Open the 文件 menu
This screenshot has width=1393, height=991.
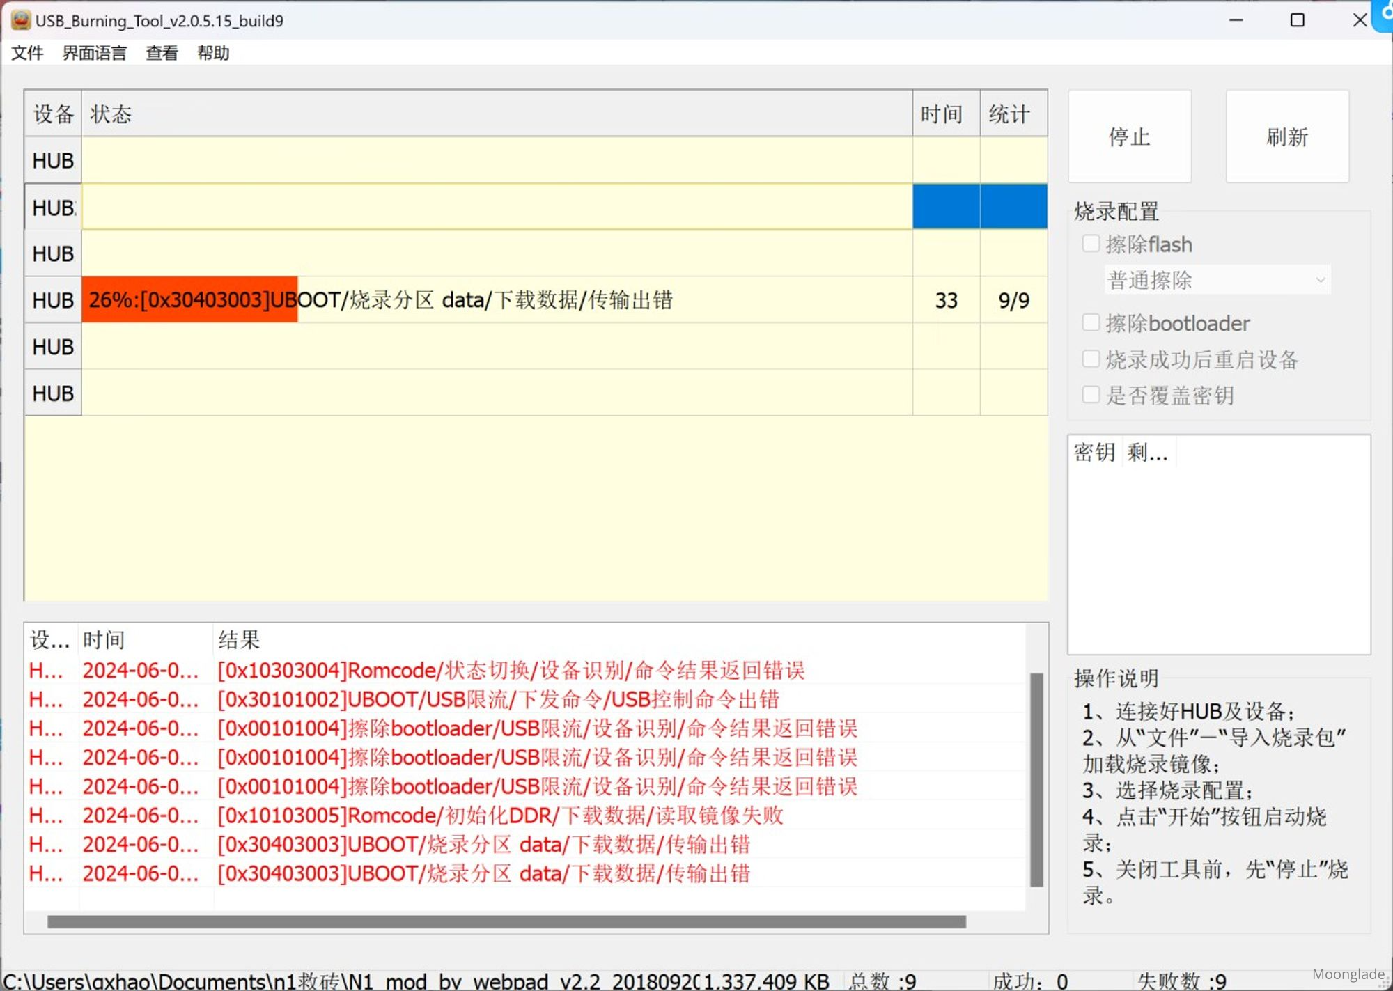[x=27, y=53]
